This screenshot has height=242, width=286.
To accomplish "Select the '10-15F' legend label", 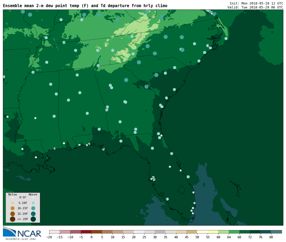I will point(23,208).
